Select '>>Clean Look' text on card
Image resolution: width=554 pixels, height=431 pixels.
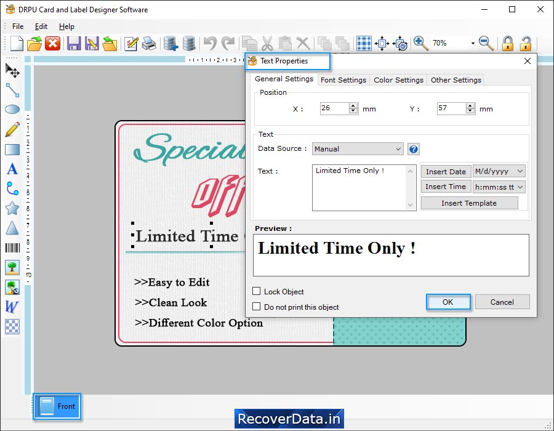point(171,302)
